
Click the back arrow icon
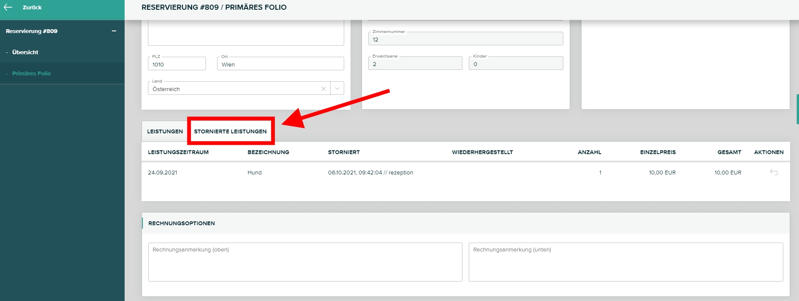(8, 7)
